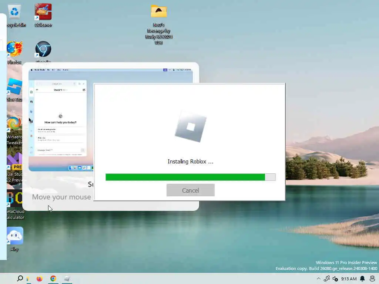379x284 pixels.
Task: Click the "Installing Roblox ..." status text
Action: click(191, 162)
